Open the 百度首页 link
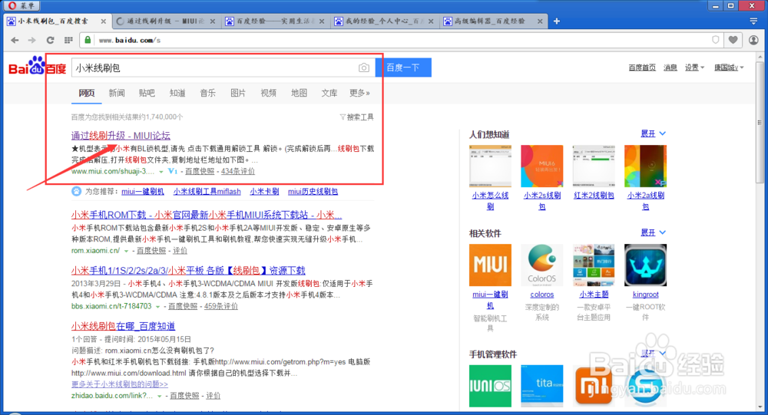The height and width of the screenshot is (415, 768). [641, 68]
